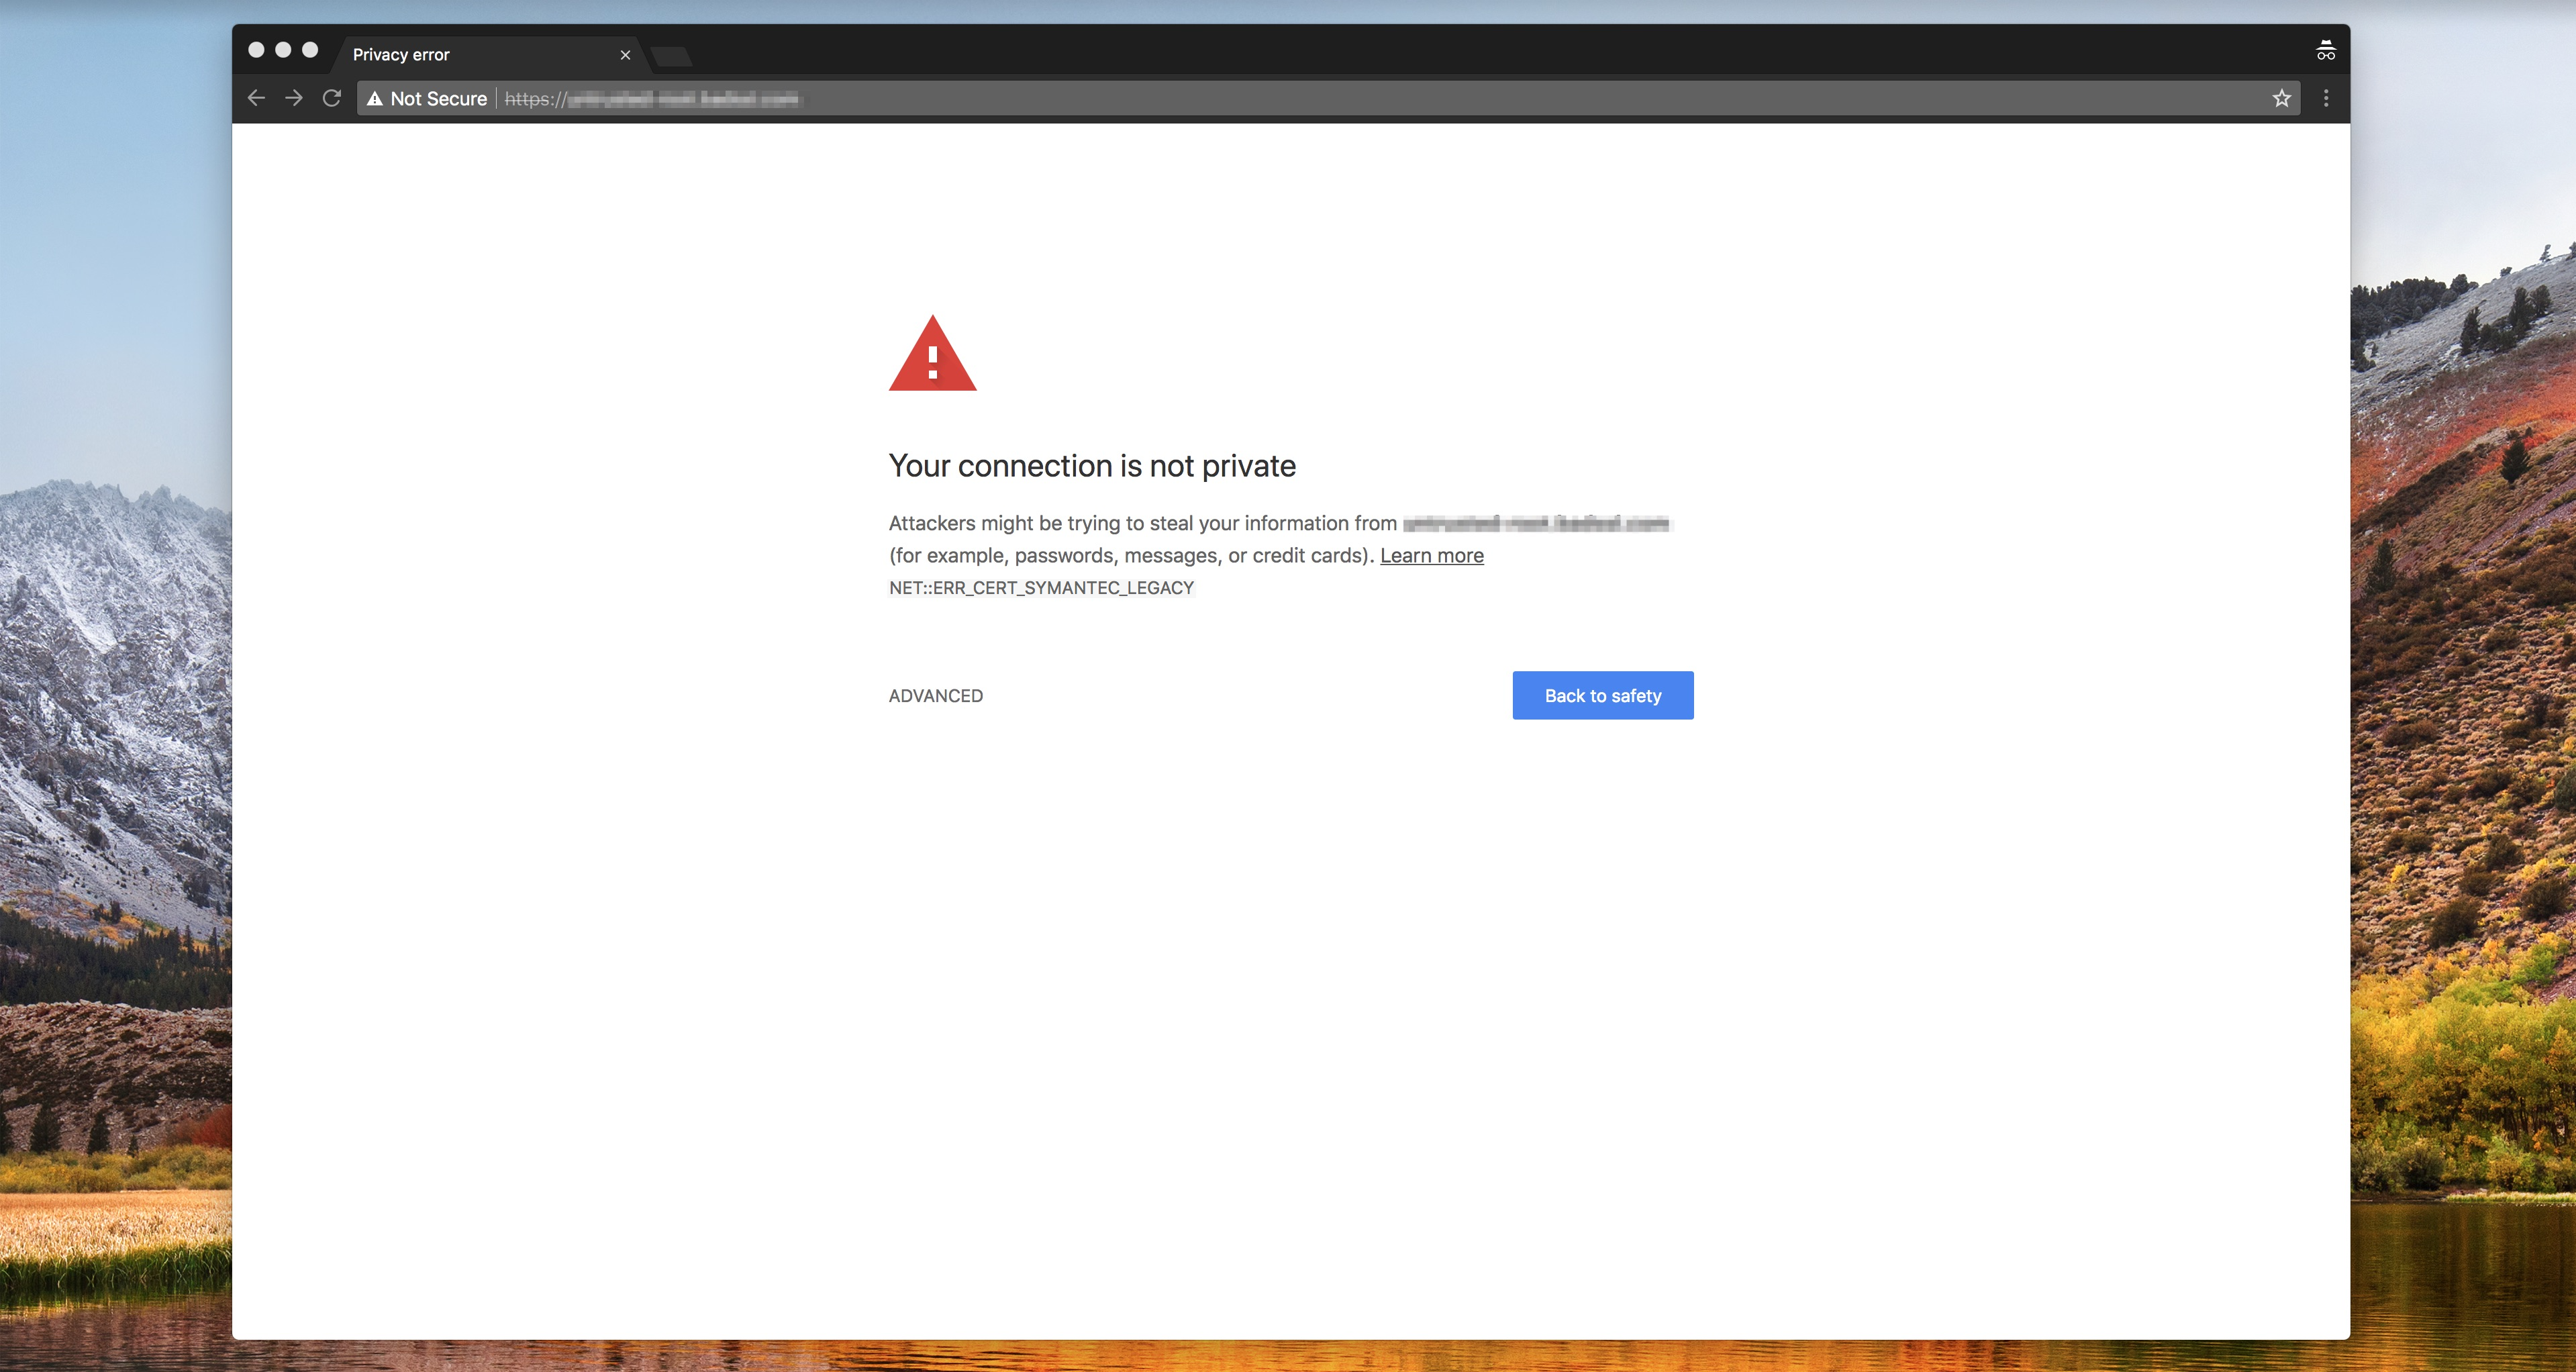The width and height of the screenshot is (2576, 1372).
Task: Click the Not Secure warning triangle icon
Action: point(375,99)
